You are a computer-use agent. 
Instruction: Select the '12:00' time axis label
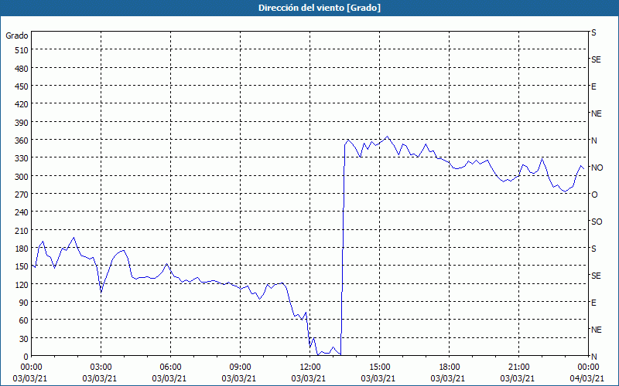pyautogui.click(x=310, y=367)
